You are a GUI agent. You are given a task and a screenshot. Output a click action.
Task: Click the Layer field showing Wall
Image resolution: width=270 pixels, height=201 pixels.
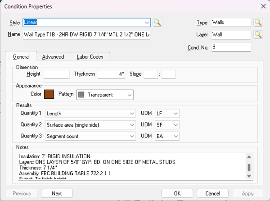pyautogui.click(x=231, y=35)
